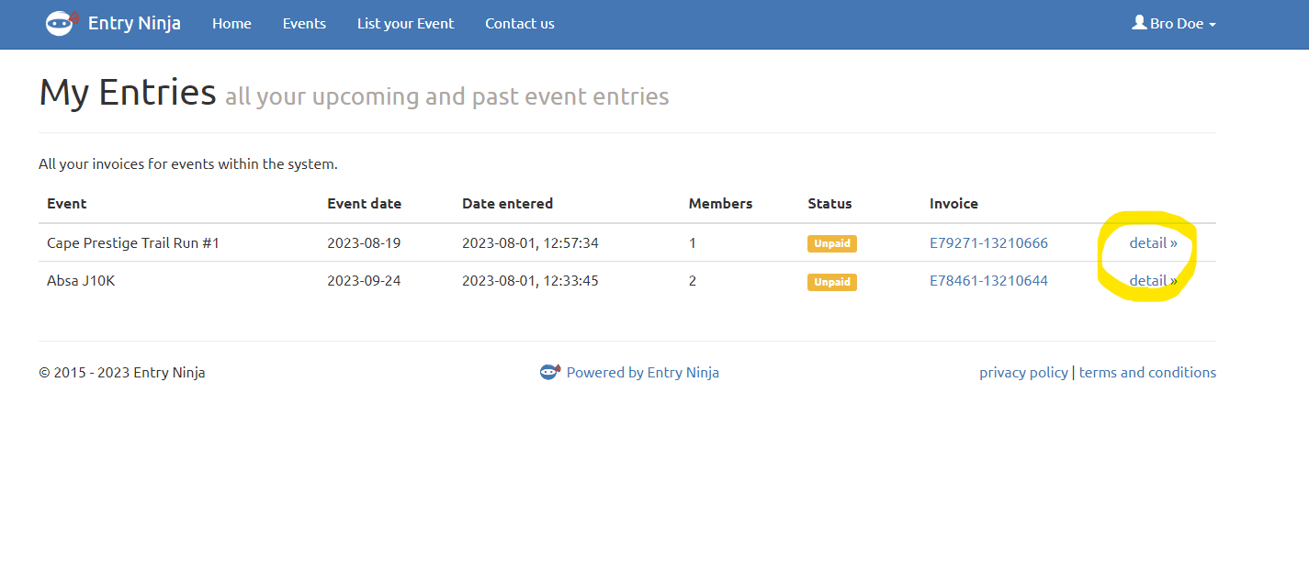Click the user profile silhouette icon
This screenshot has width=1309, height=562.
click(1139, 23)
